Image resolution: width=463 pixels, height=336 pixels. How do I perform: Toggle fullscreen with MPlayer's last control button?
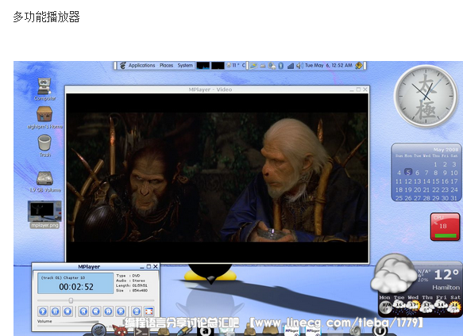click(x=149, y=311)
